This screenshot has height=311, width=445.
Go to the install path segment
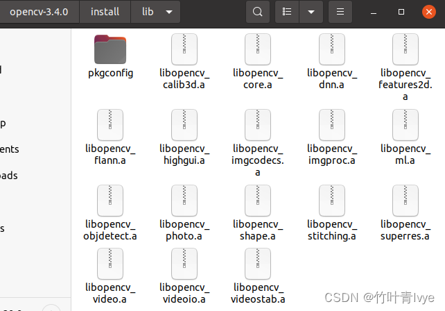[x=105, y=12]
